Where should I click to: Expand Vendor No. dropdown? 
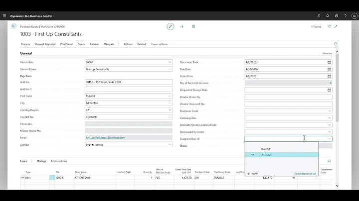(x=170, y=62)
